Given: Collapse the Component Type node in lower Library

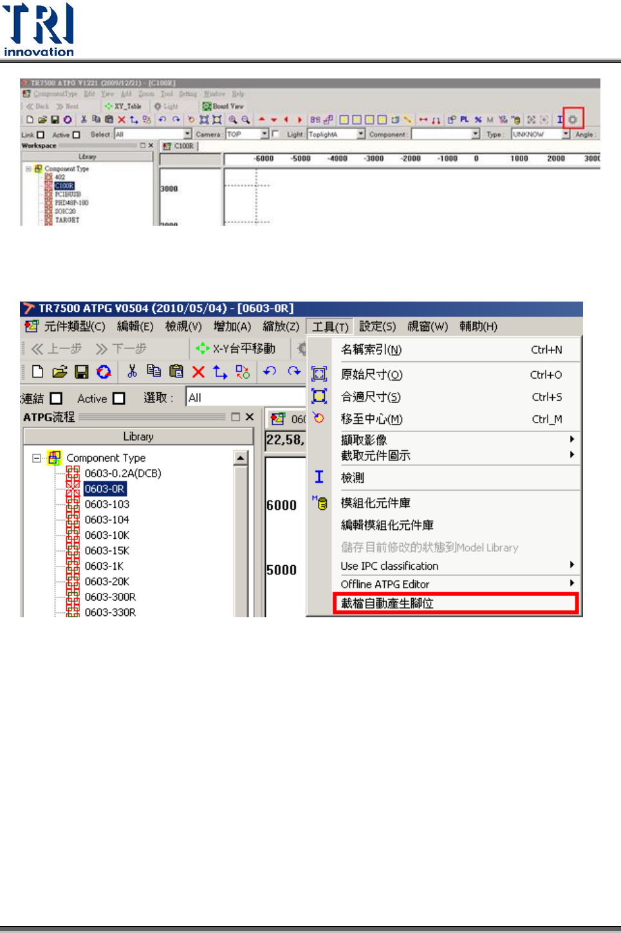Looking at the screenshot, I should point(37,458).
